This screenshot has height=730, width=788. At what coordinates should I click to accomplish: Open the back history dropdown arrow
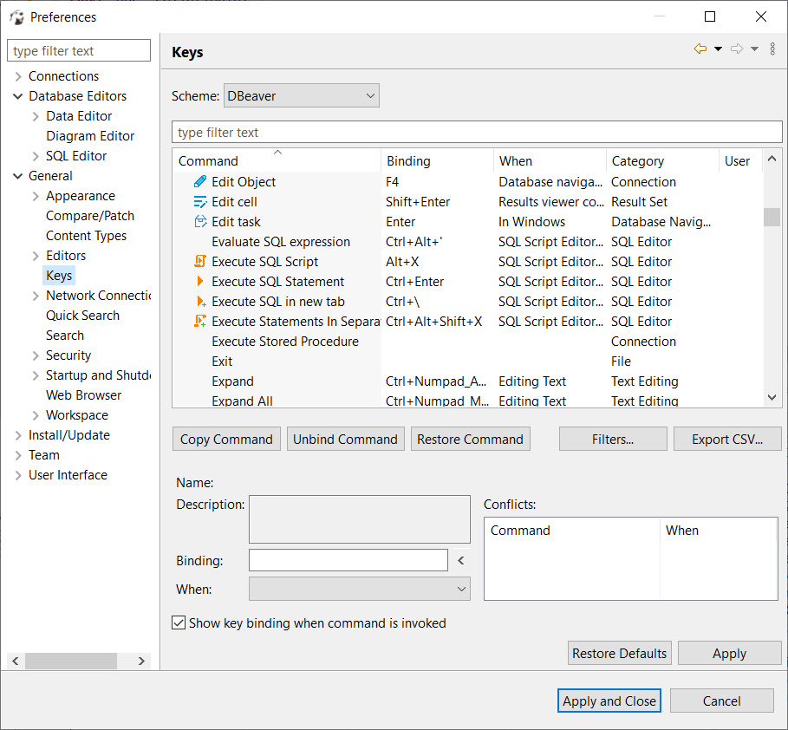point(718,49)
